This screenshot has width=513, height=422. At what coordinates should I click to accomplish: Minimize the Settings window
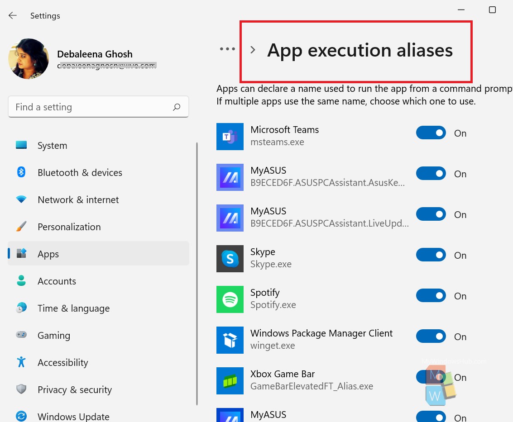[x=461, y=10]
